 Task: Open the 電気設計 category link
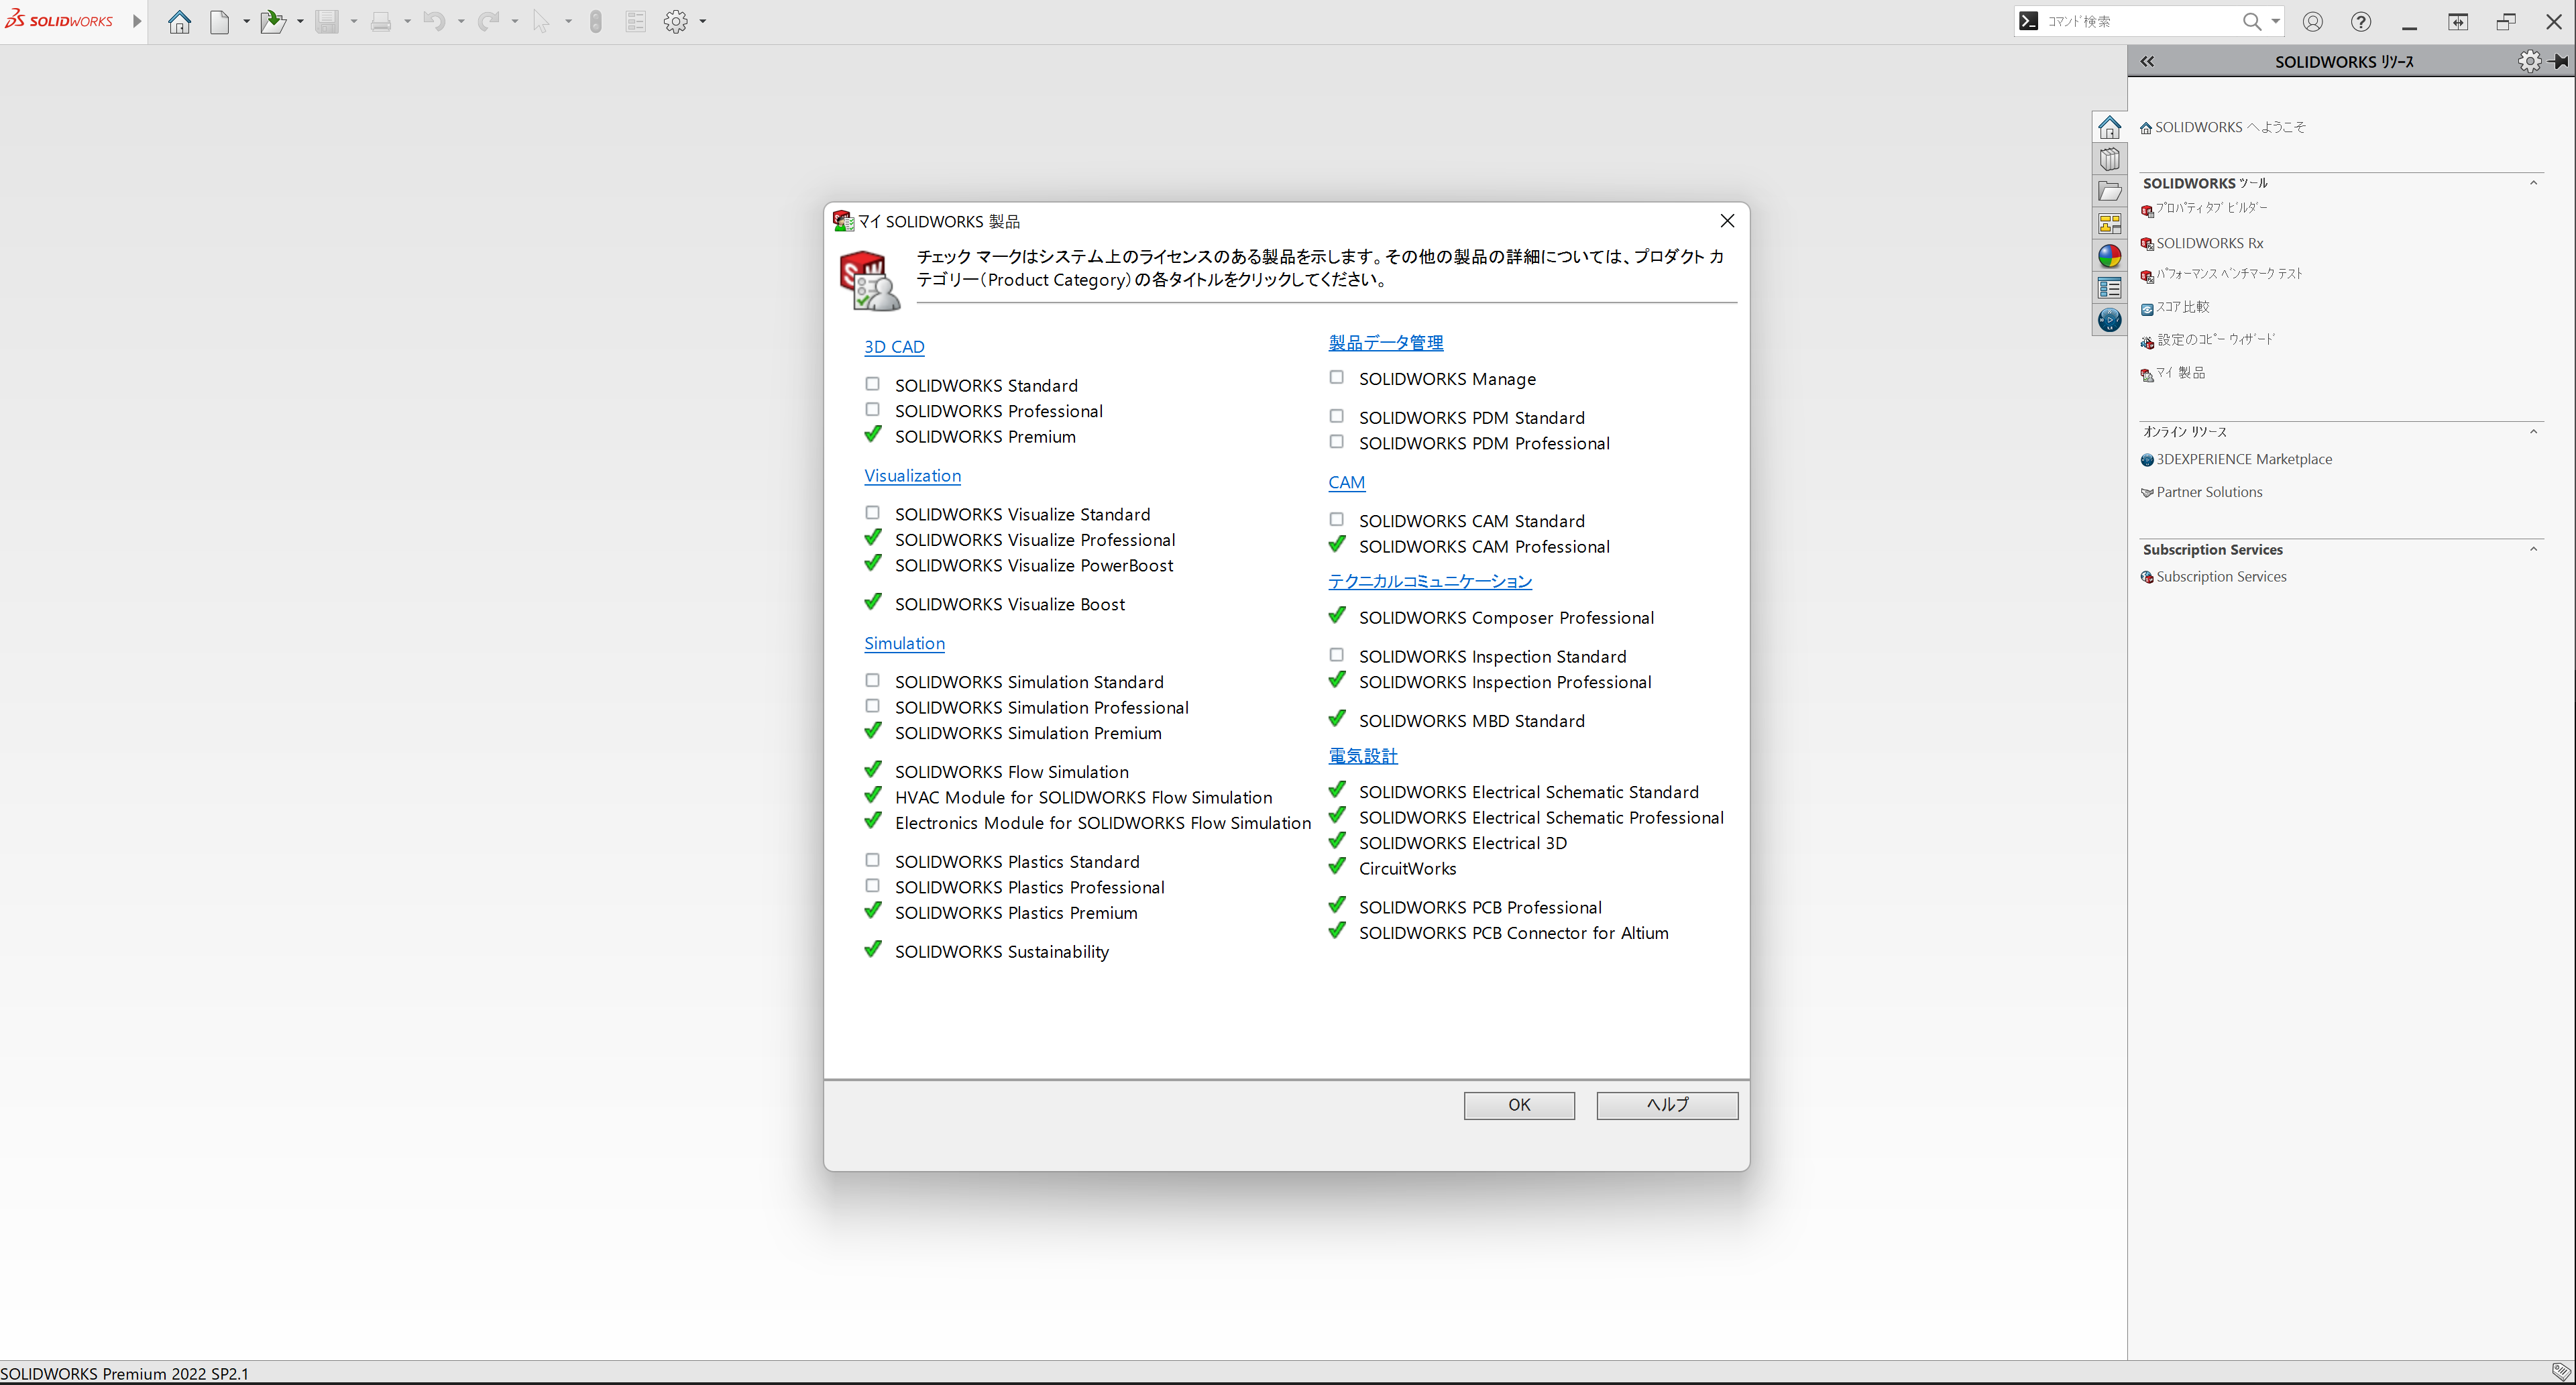click(1362, 757)
